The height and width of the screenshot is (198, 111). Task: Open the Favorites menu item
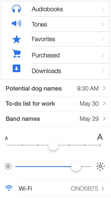(x=55, y=39)
